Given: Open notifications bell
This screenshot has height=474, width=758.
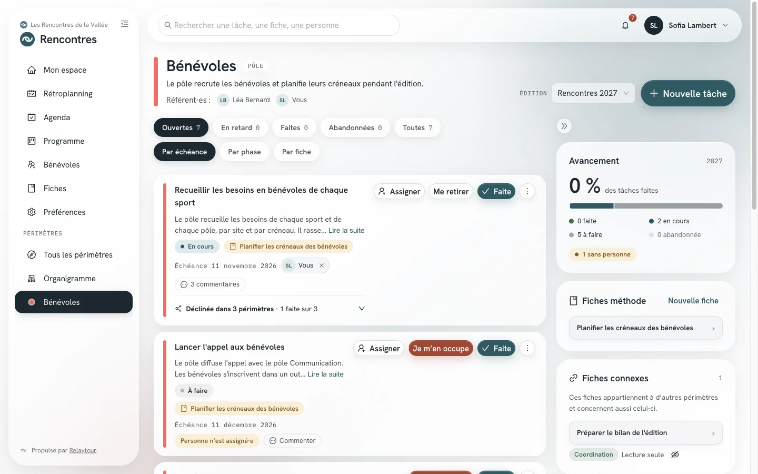Looking at the screenshot, I should [x=625, y=25].
